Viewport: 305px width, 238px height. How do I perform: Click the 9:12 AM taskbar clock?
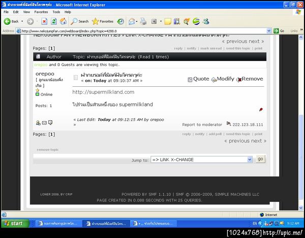coord(293,224)
